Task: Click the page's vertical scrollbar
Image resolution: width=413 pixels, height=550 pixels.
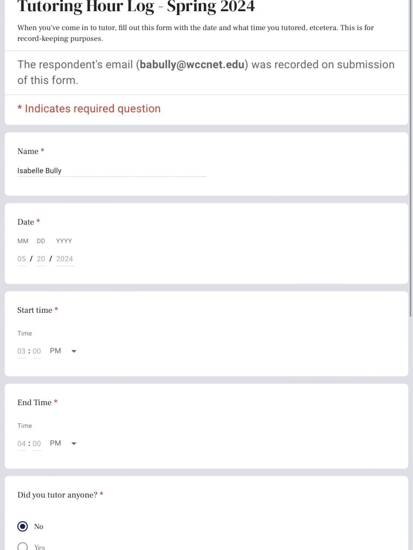Action: (x=411, y=172)
